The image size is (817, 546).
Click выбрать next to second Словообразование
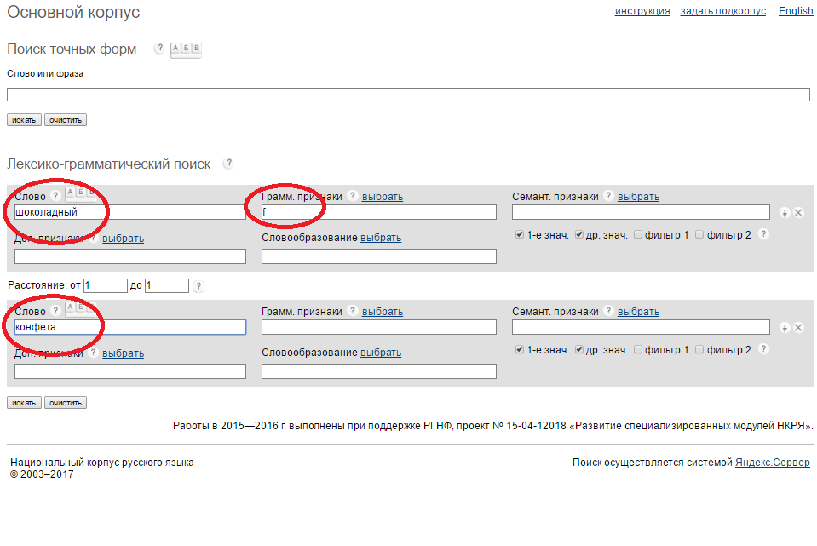381,352
